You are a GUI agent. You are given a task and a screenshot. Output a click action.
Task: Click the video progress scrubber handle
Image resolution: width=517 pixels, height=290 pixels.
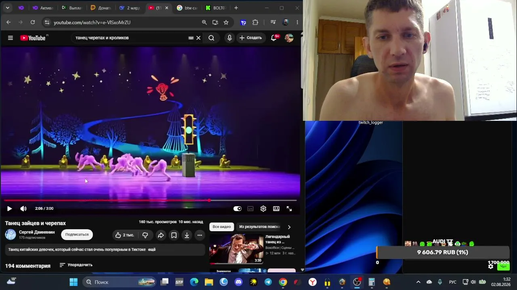[209, 200]
